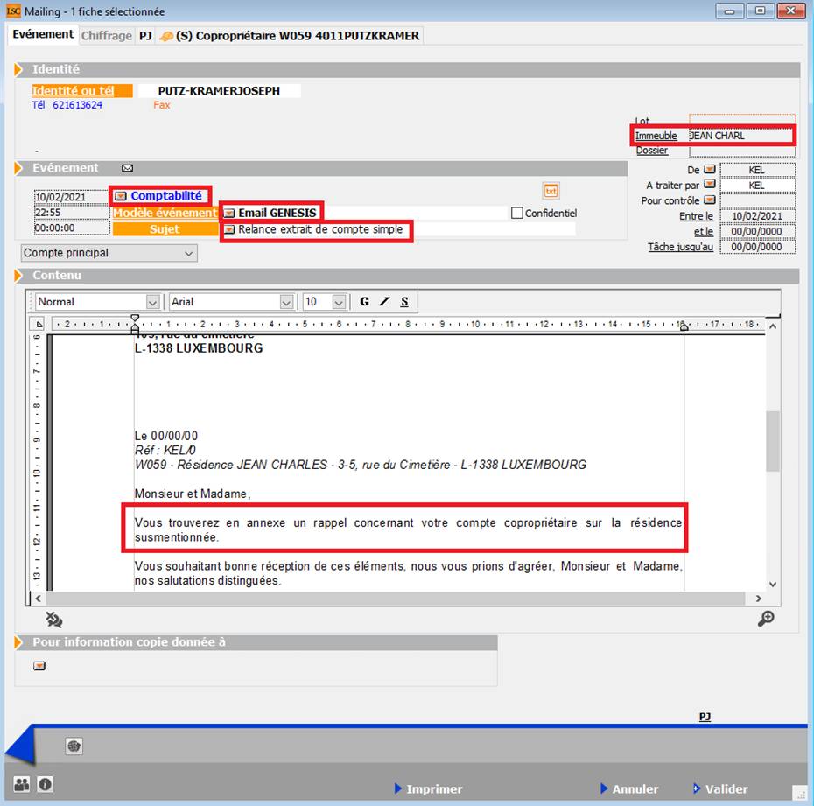Image resolution: width=814 pixels, height=806 pixels.
Task: Collapse the Identité section arrow
Action: click(18, 69)
